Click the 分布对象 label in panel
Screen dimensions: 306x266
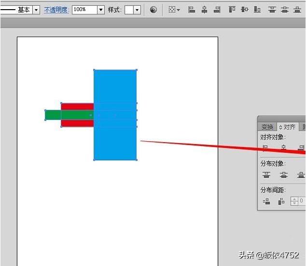tap(273, 163)
